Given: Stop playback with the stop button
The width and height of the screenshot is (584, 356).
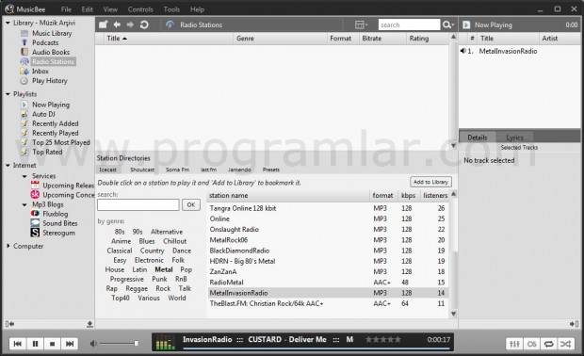Looking at the screenshot, I should click(53, 344).
